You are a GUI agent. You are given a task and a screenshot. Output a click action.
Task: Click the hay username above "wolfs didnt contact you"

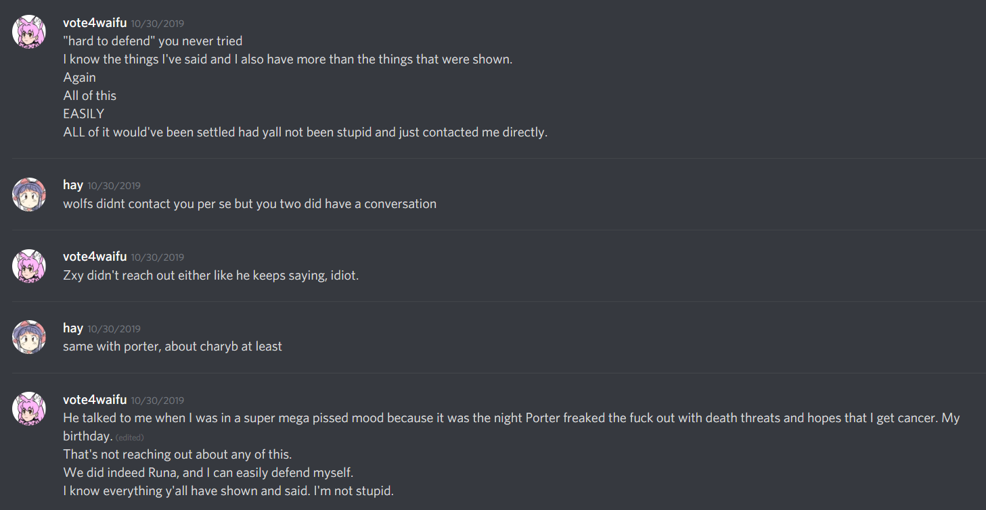[73, 185]
